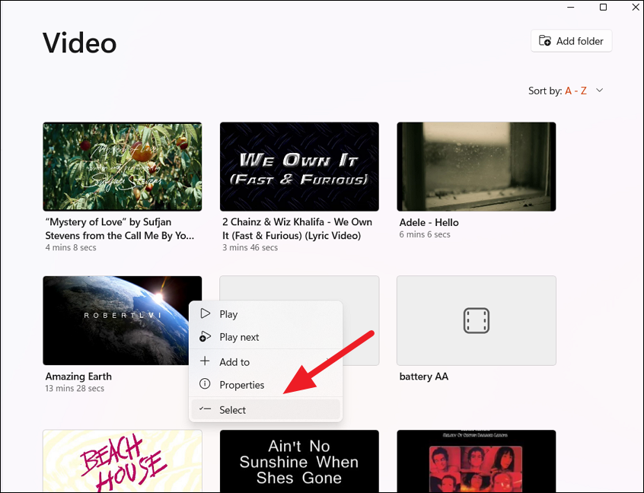Screen dimensions: 644x493
Task: Click the "Amazing Earth" title text
Action: click(78, 377)
